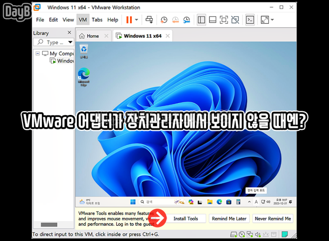Toggle the tab thumbnail bar
The width and height of the screenshot is (329, 241).
click(x=212, y=19)
